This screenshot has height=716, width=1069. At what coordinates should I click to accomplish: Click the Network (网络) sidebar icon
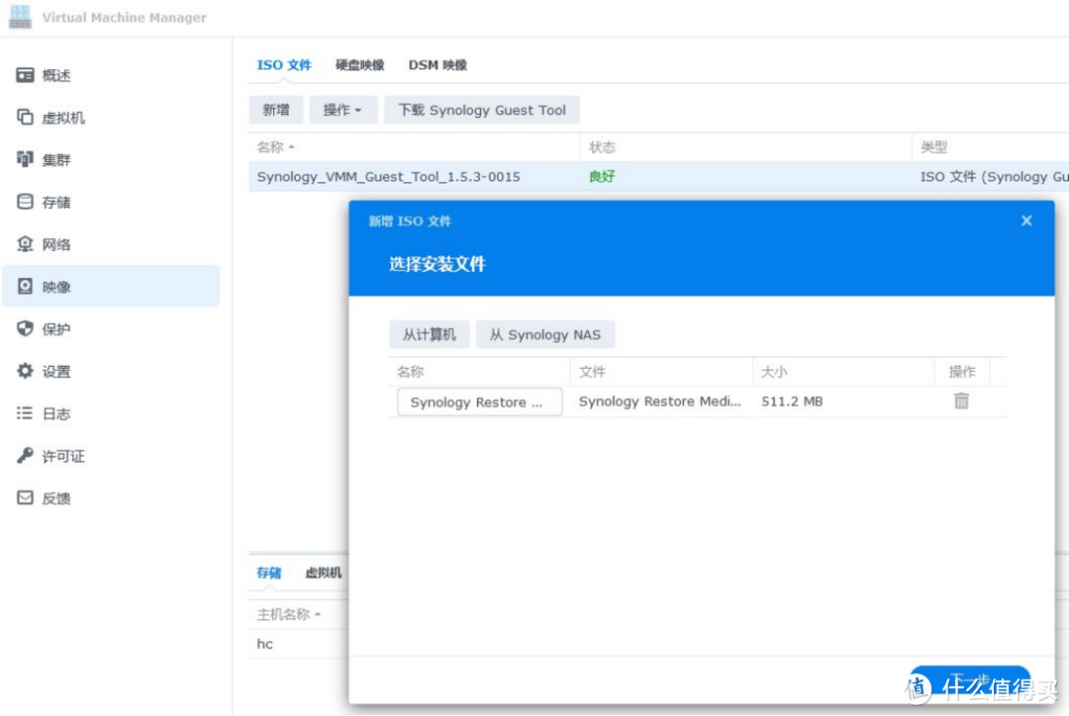point(26,244)
